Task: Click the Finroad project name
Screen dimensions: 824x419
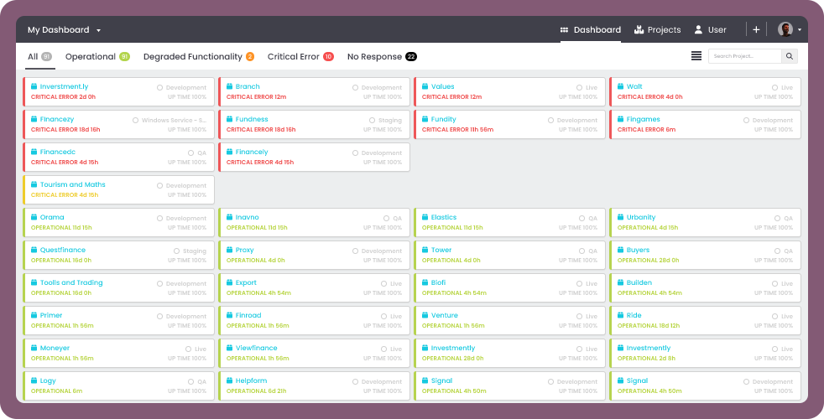Action: click(248, 315)
